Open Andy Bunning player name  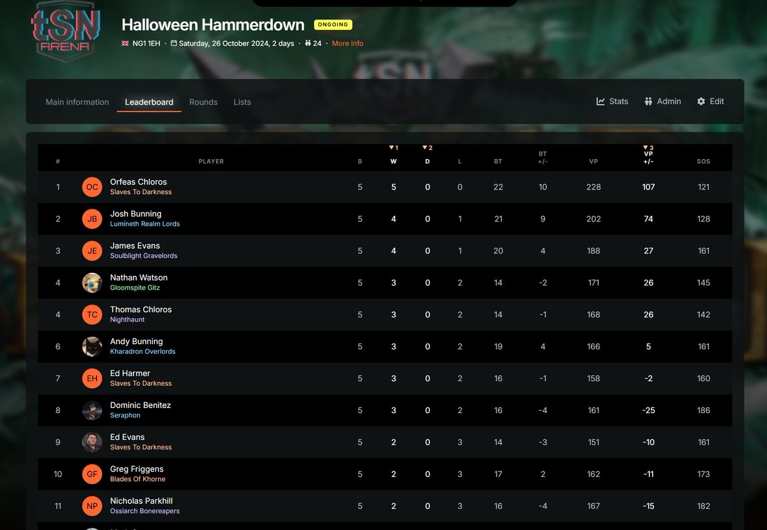point(136,342)
